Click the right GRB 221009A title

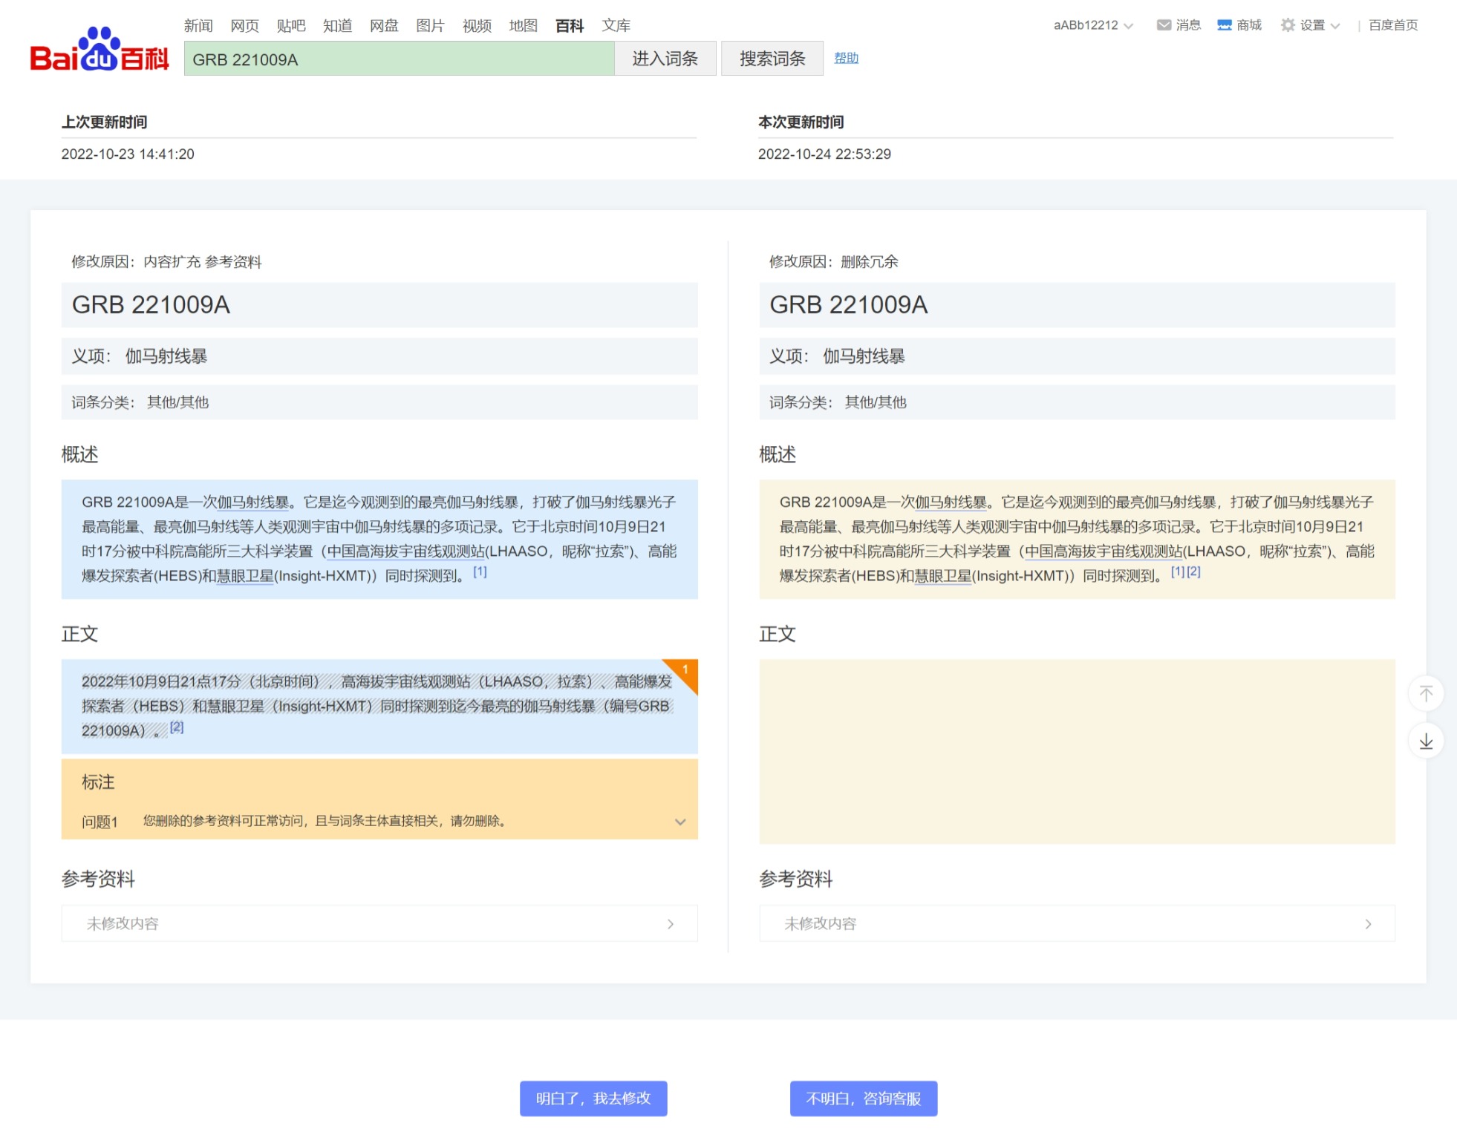click(849, 305)
